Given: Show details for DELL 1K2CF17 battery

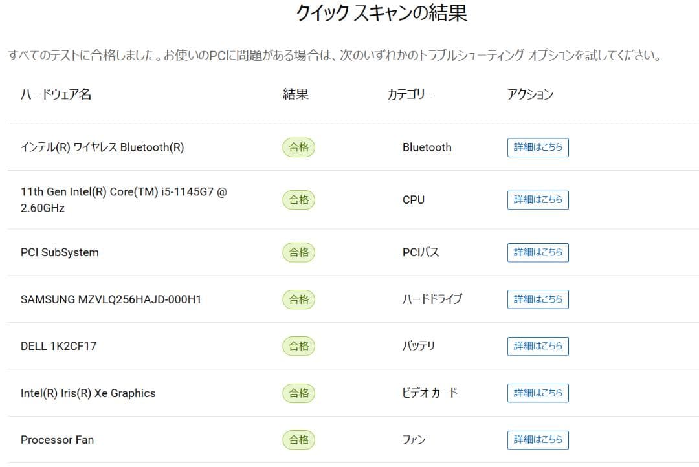Looking at the screenshot, I should pos(538,346).
